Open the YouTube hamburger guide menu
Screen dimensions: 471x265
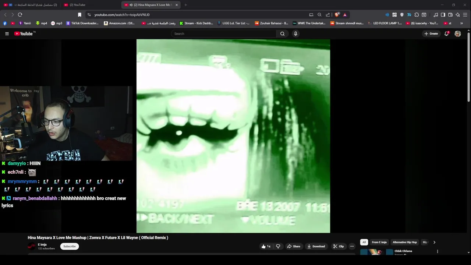tap(7, 33)
